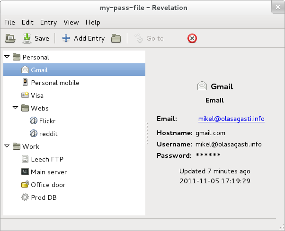
Task: Click the window resize grip corner
Action: coord(282,227)
